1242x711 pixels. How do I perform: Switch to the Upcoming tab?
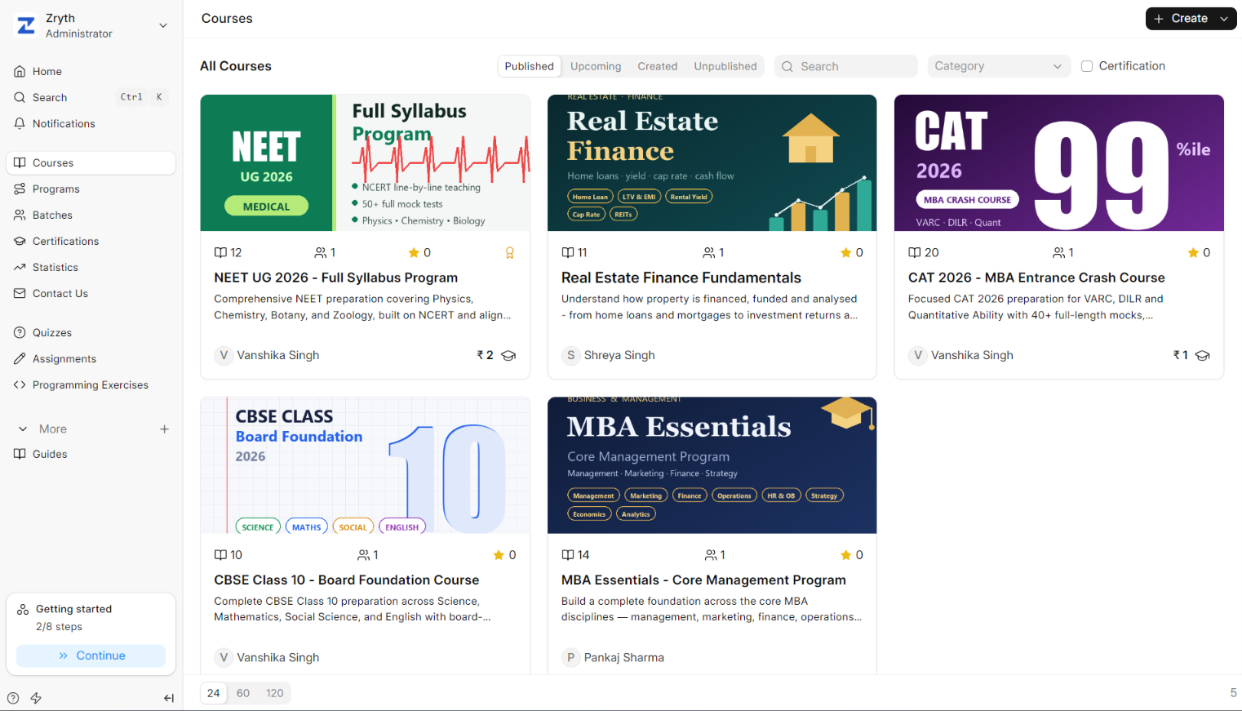tap(596, 66)
